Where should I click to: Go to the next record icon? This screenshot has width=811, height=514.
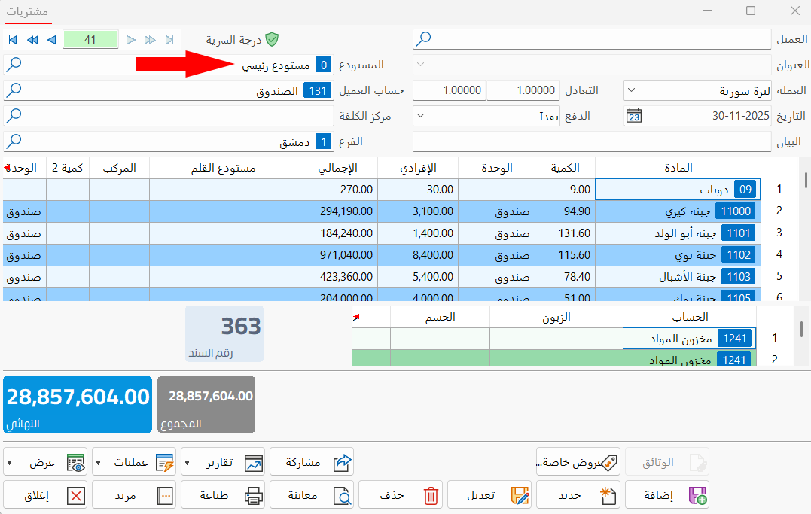(x=131, y=40)
